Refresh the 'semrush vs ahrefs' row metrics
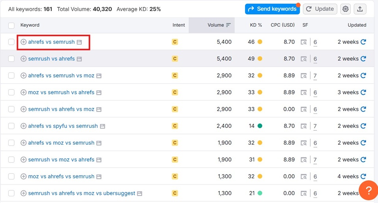The width and height of the screenshot is (378, 203). [x=363, y=59]
